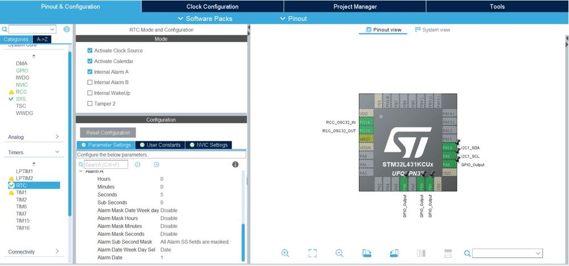Open the Software Packs dropdown
The image size is (569, 266).
(x=205, y=18)
